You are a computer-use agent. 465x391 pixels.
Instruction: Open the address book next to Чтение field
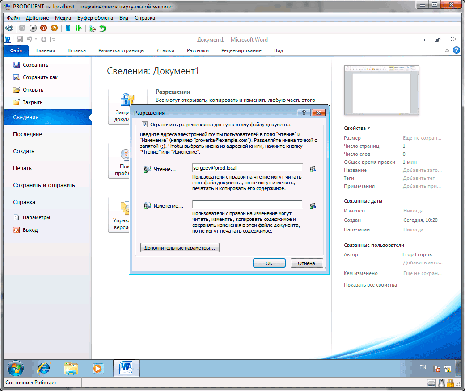313,169
